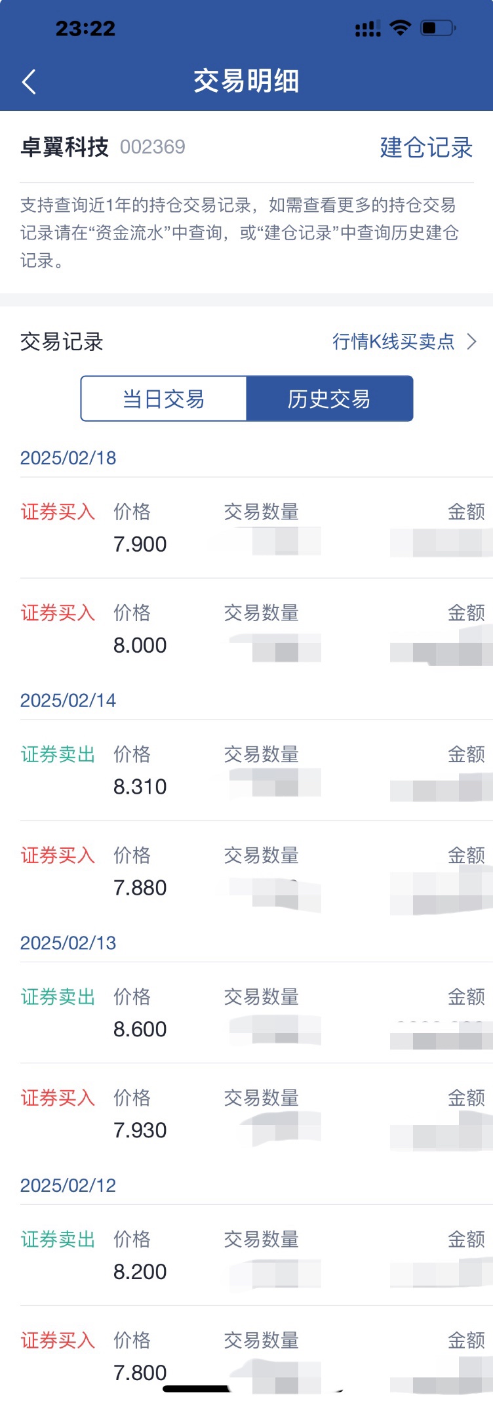Open the 建仓记录 link
This screenshot has width=493, height=1403.
(426, 148)
